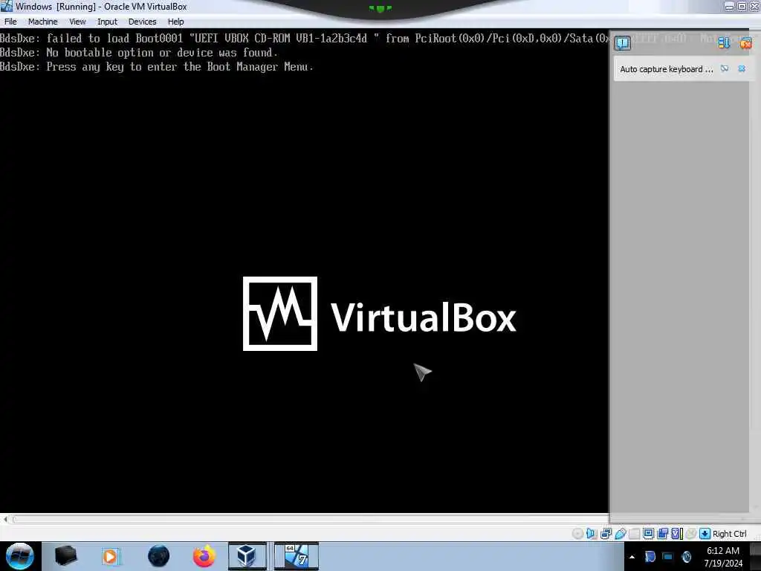This screenshot has width=761, height=571.
Task: Click the audio status bar indicator
Action: pos(591,534)
